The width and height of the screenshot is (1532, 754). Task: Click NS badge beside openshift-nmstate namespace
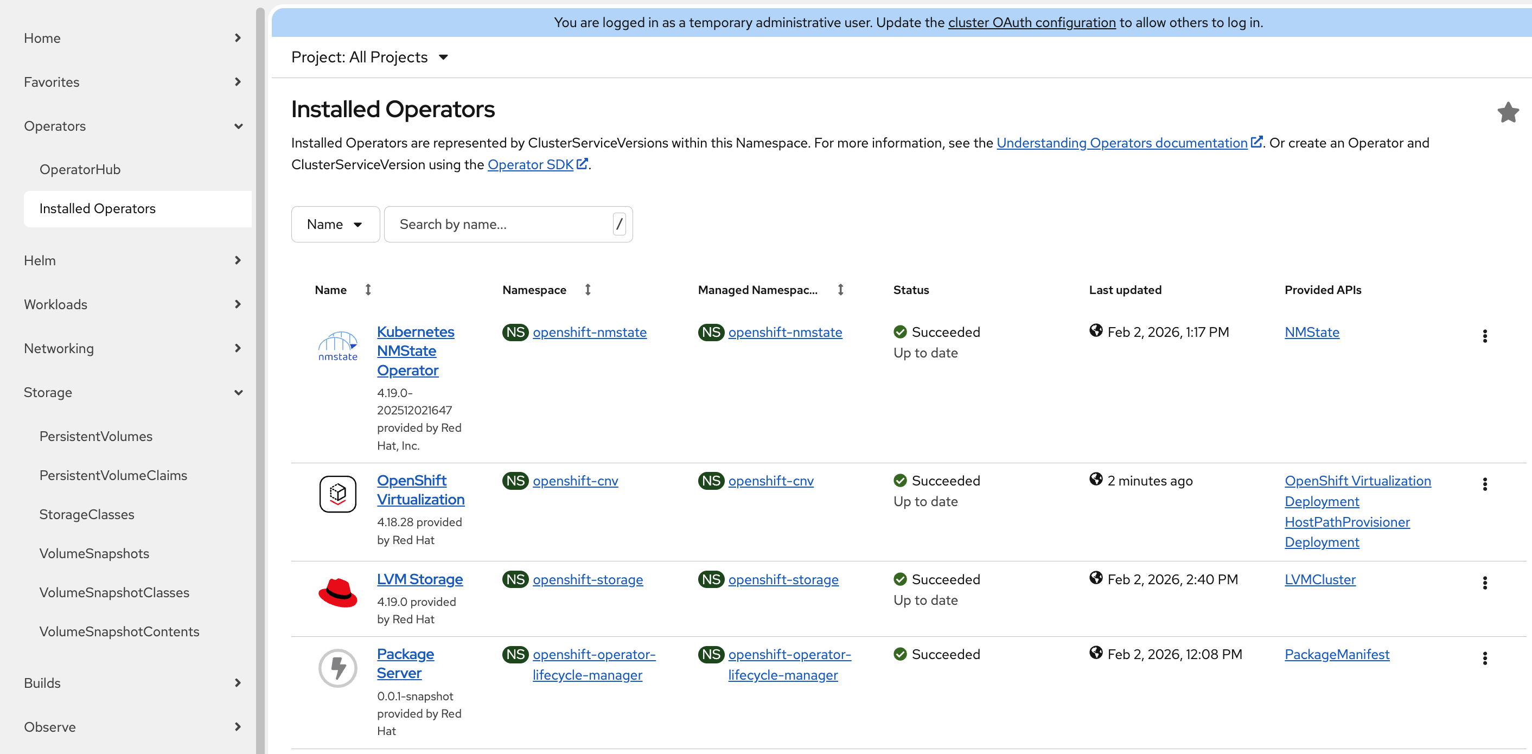[x=515, y=332]
